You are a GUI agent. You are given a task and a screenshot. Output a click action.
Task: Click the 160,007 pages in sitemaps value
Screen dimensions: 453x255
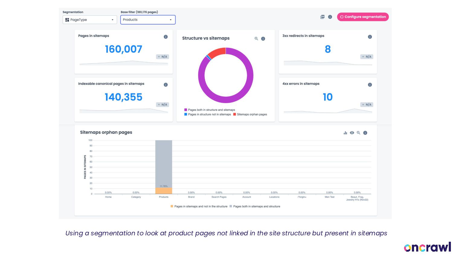point(124,49)
